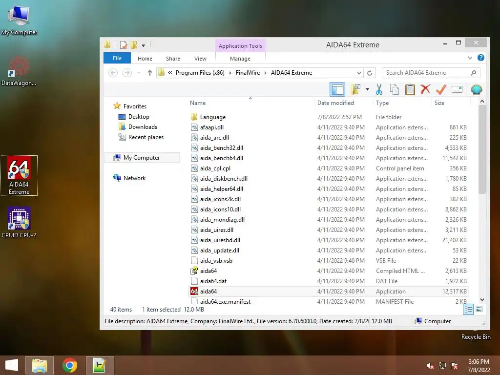This screenshot has height=375, width=500.
Task: Click the FinalWire breadcrumb segment
Action: (x=248, y=73)
